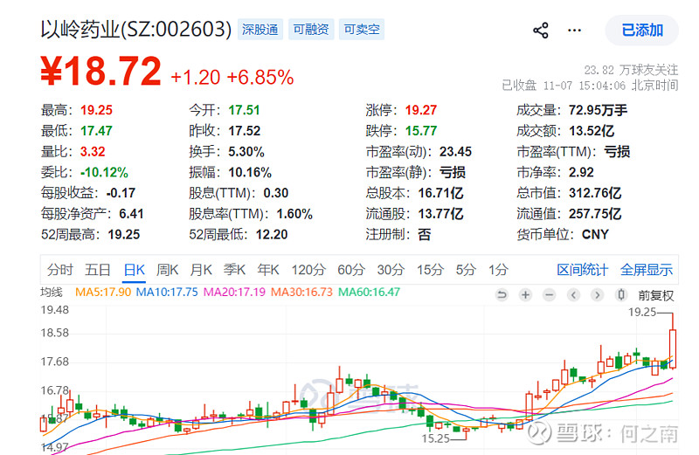Click the 15.25 low marker on chart
Screen dimensions: 699x455
(435, 438)
